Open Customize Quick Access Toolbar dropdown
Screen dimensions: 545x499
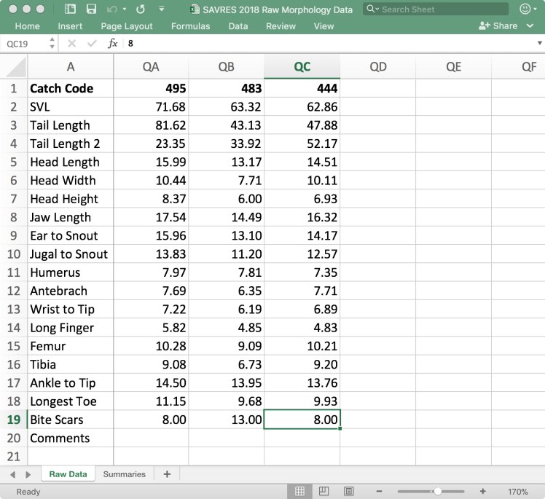pos(162,9)
